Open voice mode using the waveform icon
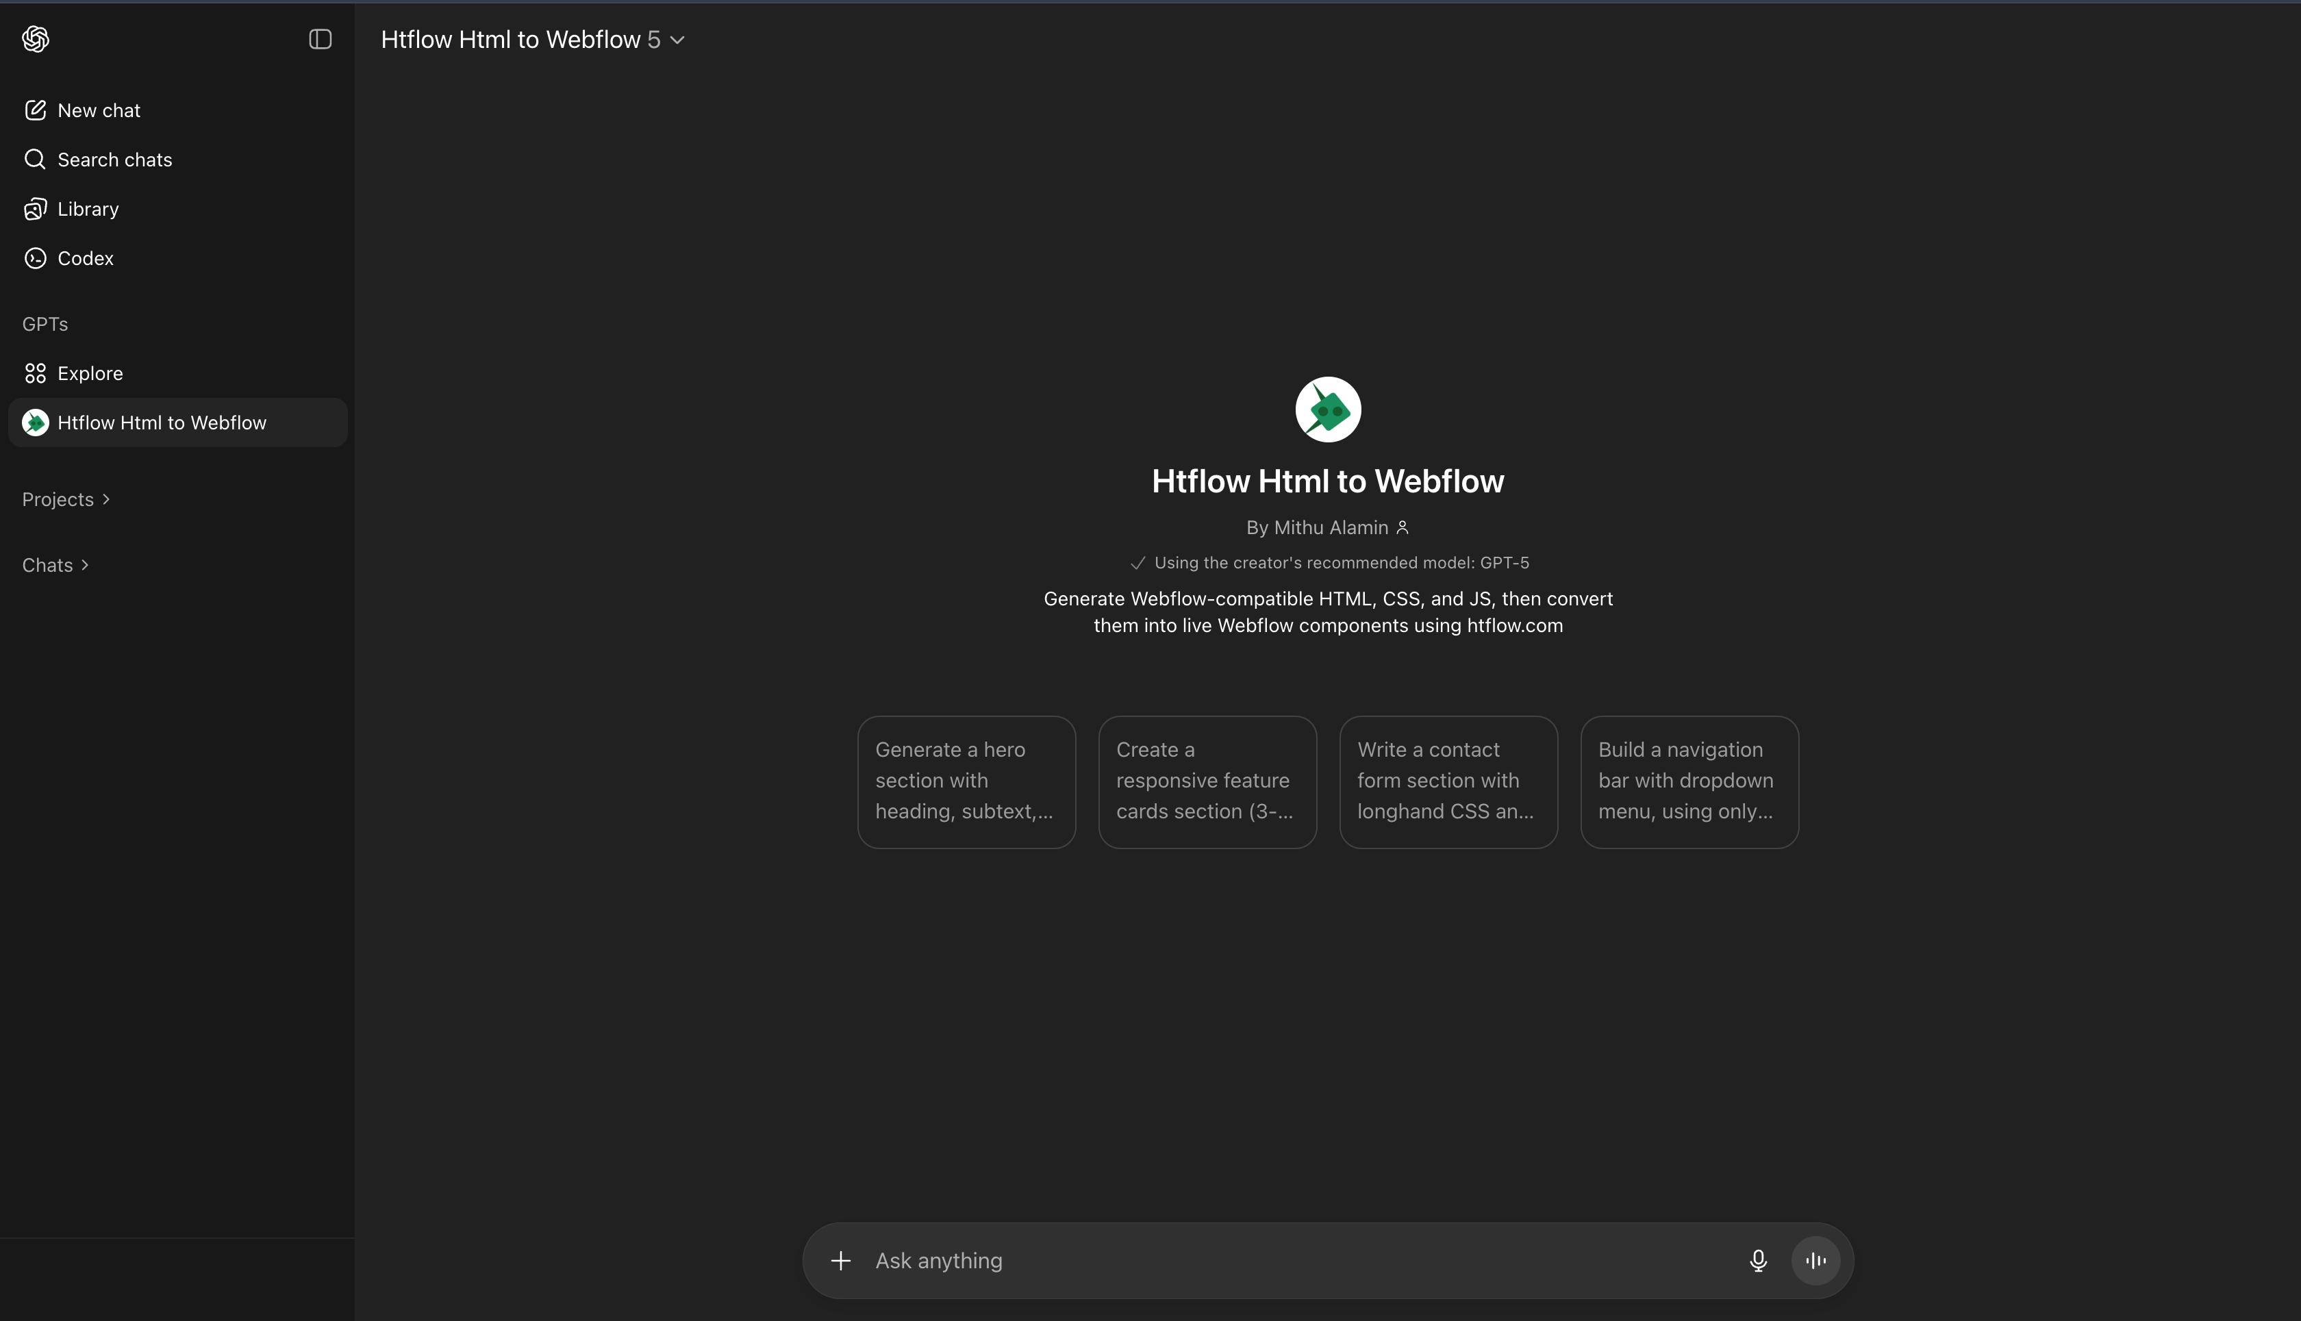 coord(1815,1260)
